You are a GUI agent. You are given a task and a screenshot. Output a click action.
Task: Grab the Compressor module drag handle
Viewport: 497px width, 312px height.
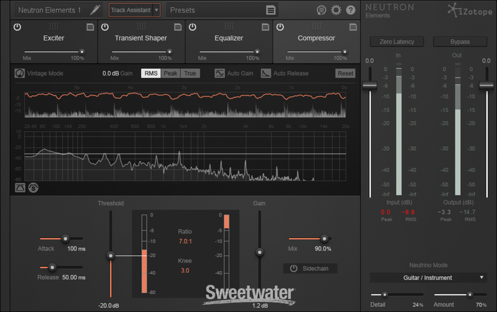tap(316, 26)
